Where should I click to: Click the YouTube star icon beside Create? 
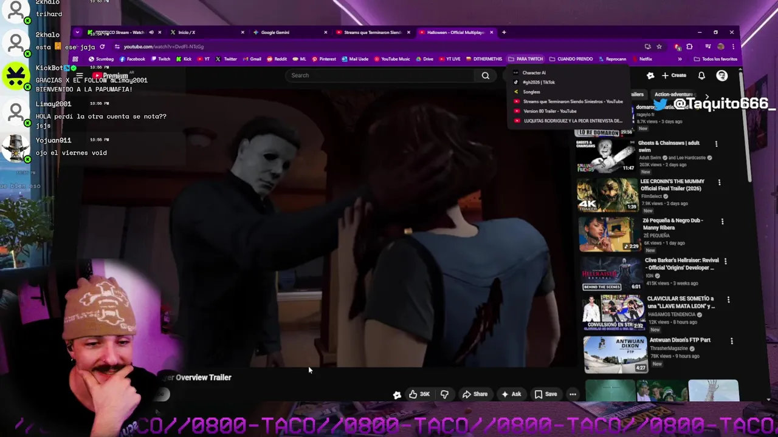(x=650, y=75)
